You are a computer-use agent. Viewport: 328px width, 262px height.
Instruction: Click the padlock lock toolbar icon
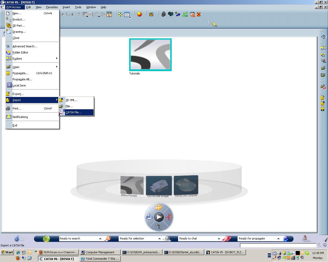tap(163, 14)
